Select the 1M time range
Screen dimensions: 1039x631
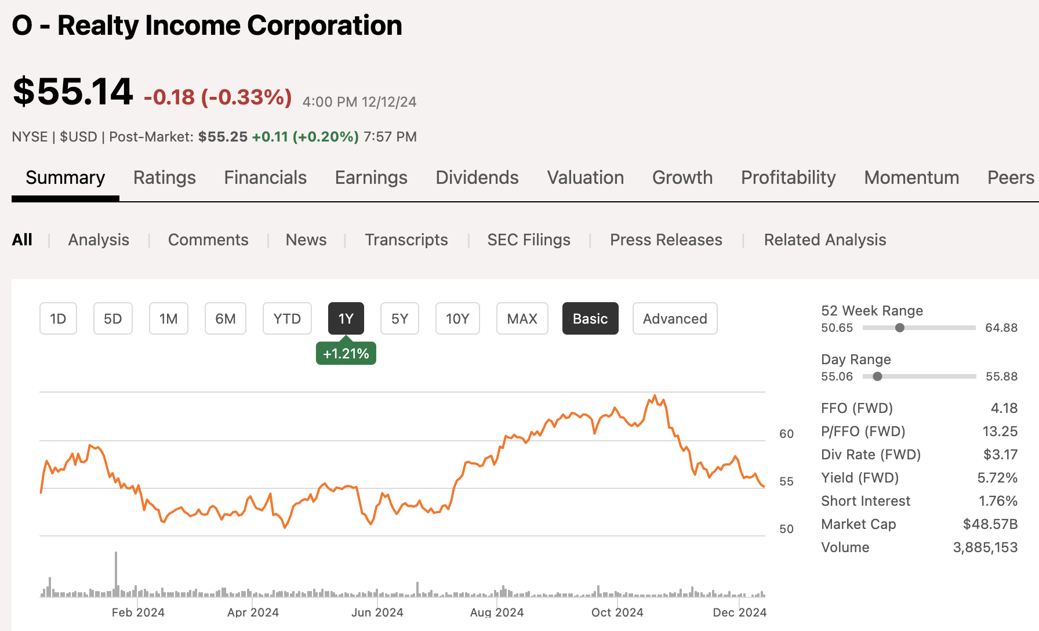169,318
